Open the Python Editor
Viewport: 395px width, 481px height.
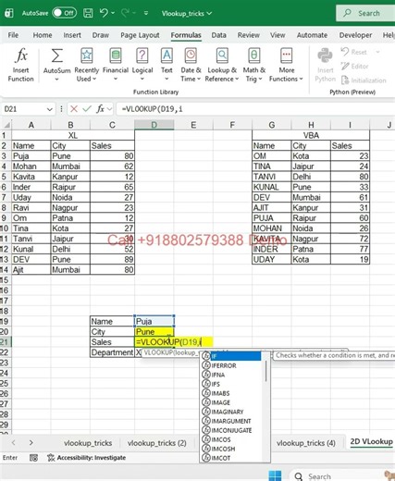click(354, 66)
